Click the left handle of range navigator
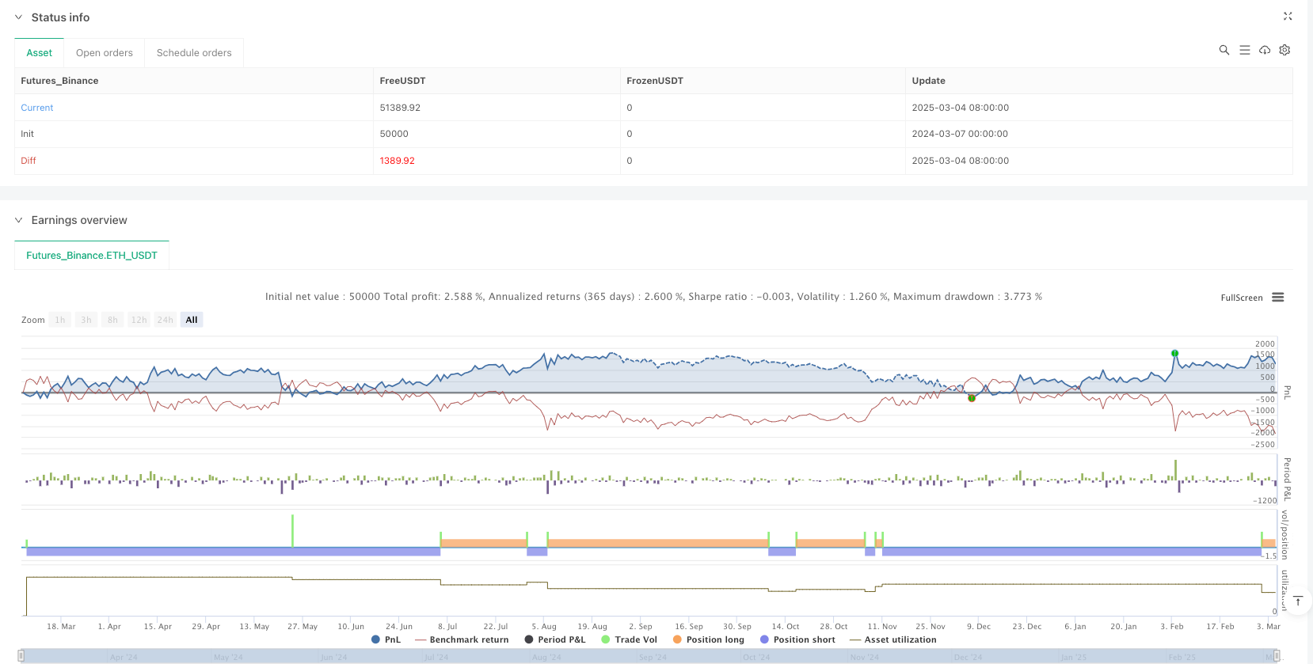Image resolution: width=1313 pixels, height=664 pixels. [21, 656]
